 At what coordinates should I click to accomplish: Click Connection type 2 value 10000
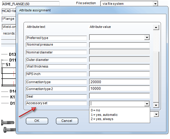(119, 89)
